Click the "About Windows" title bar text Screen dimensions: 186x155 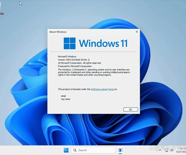coord(58,32)
